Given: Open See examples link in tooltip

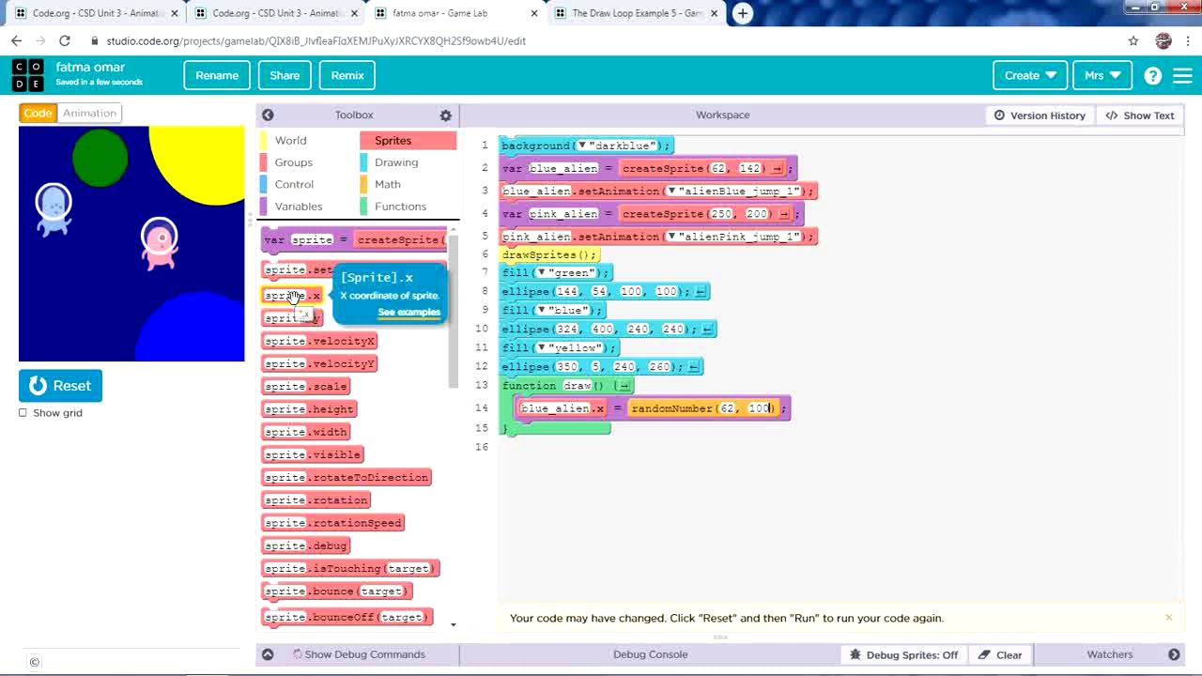Looking at the screenshot, I should coord(408,312).
